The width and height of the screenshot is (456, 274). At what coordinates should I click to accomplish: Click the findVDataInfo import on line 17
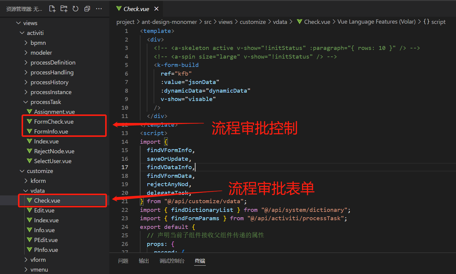pyautogui.click(x=169, y=167)
